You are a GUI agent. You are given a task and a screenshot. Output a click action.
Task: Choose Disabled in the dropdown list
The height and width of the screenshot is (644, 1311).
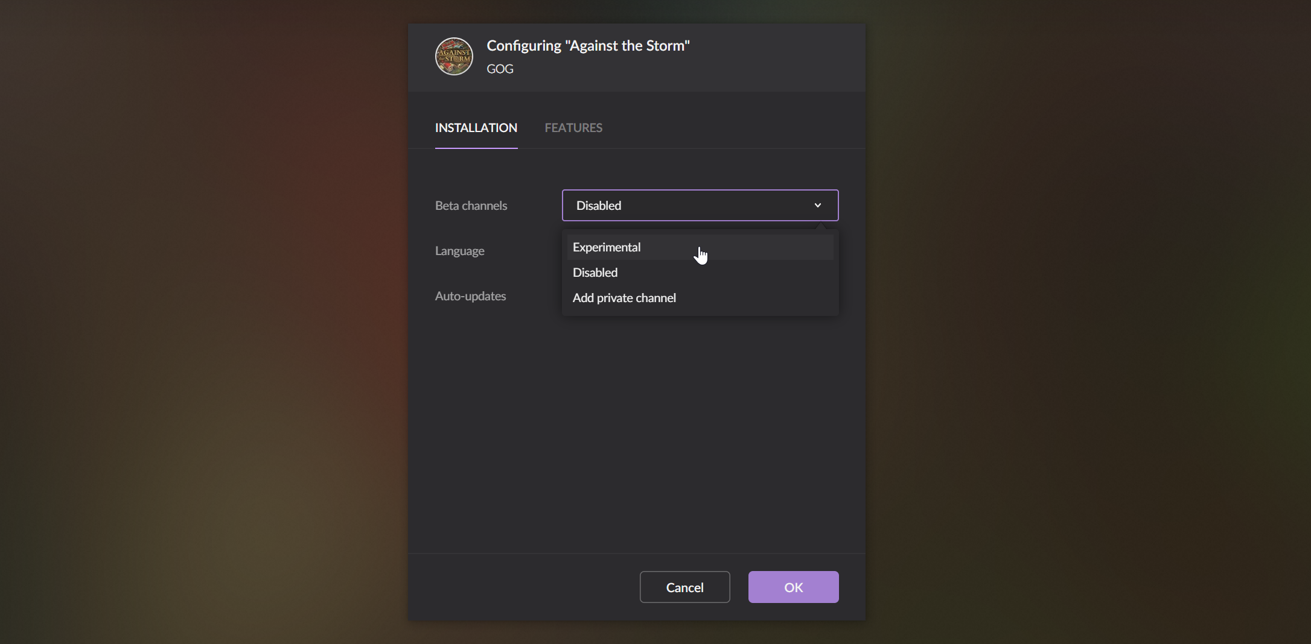tap(595, 273)
